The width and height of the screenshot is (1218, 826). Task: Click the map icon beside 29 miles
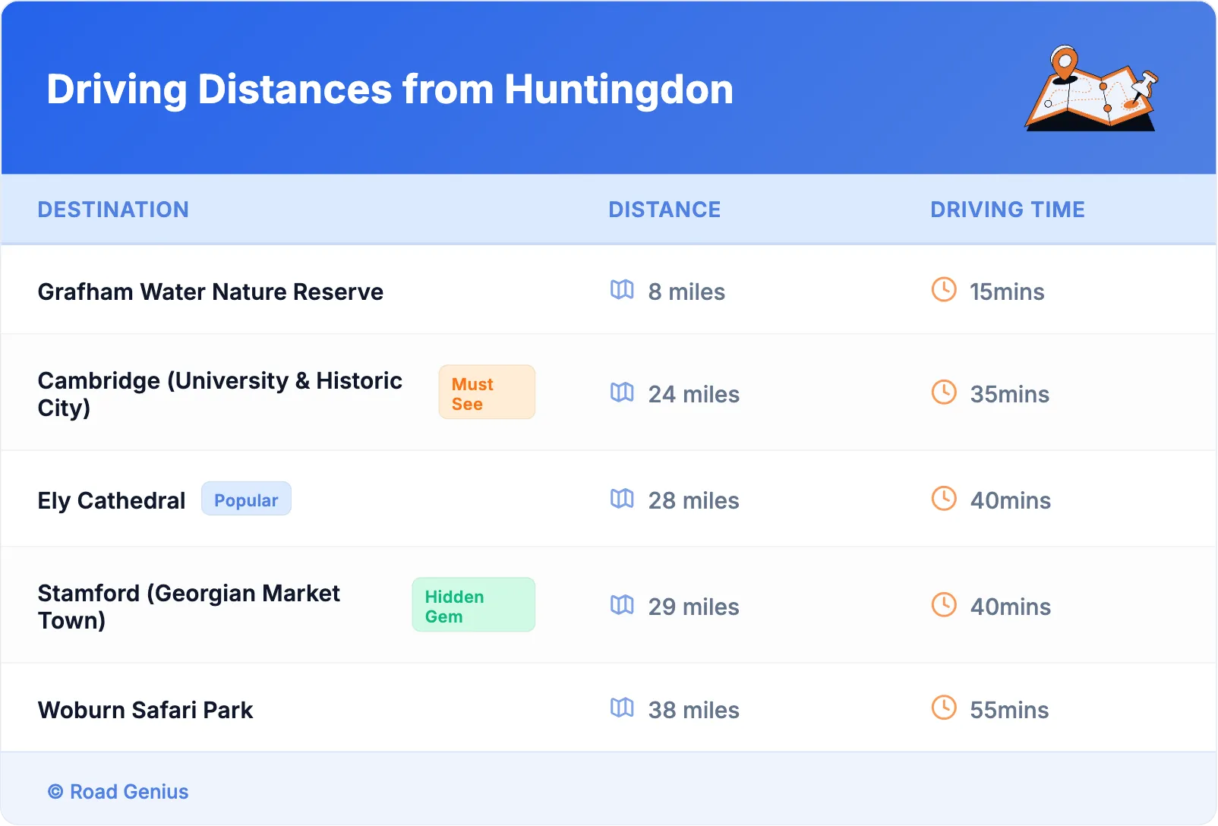click(622, 604)
